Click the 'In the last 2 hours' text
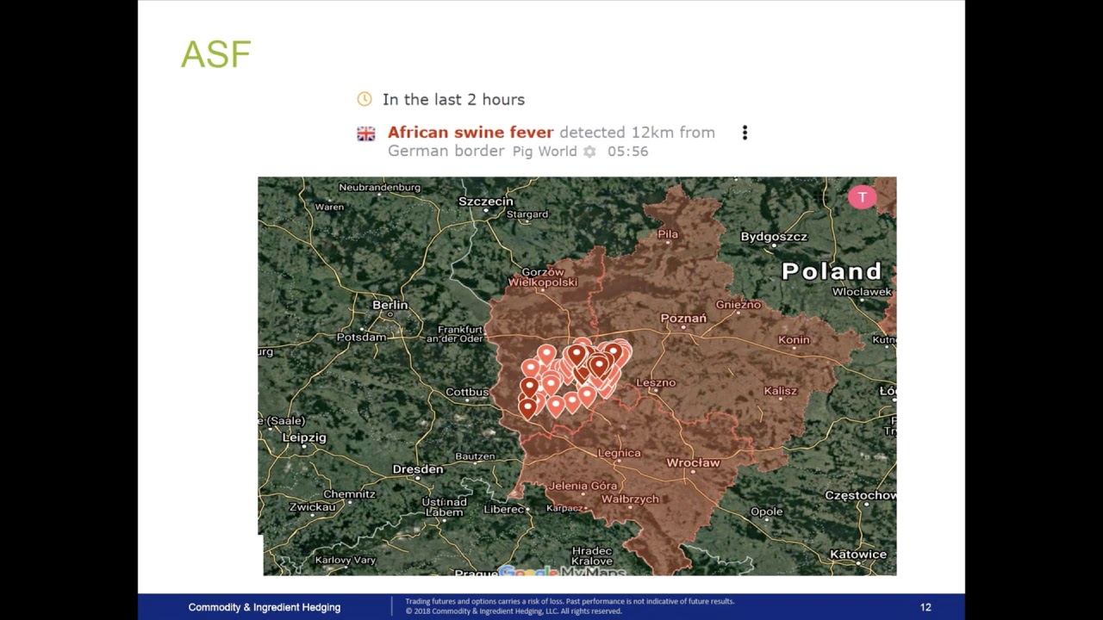Image resolution: width=1103 pixels, height=620 pixels. (x=453, y=100)
